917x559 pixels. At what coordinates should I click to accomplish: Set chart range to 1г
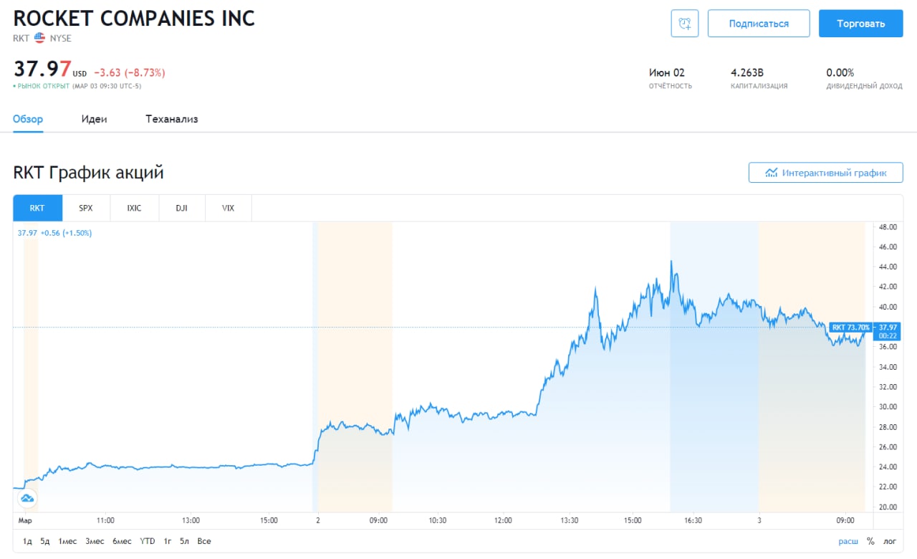tap(168, 541)
